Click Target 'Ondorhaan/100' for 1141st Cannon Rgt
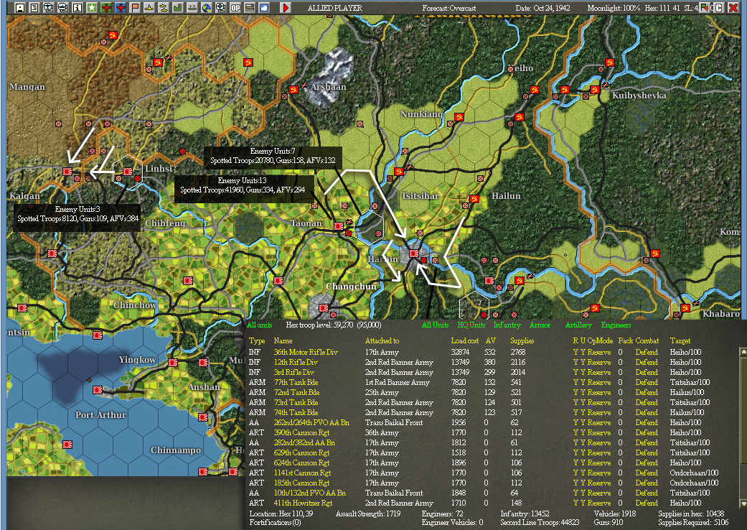The width and height of the screenshot is (747, 530). tap(694, 473)
